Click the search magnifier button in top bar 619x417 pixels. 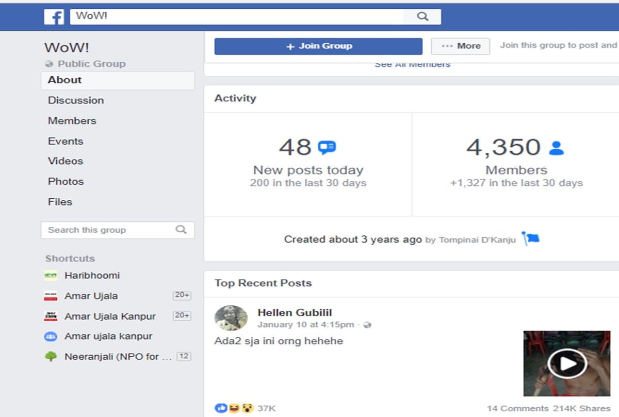point(422,16)
